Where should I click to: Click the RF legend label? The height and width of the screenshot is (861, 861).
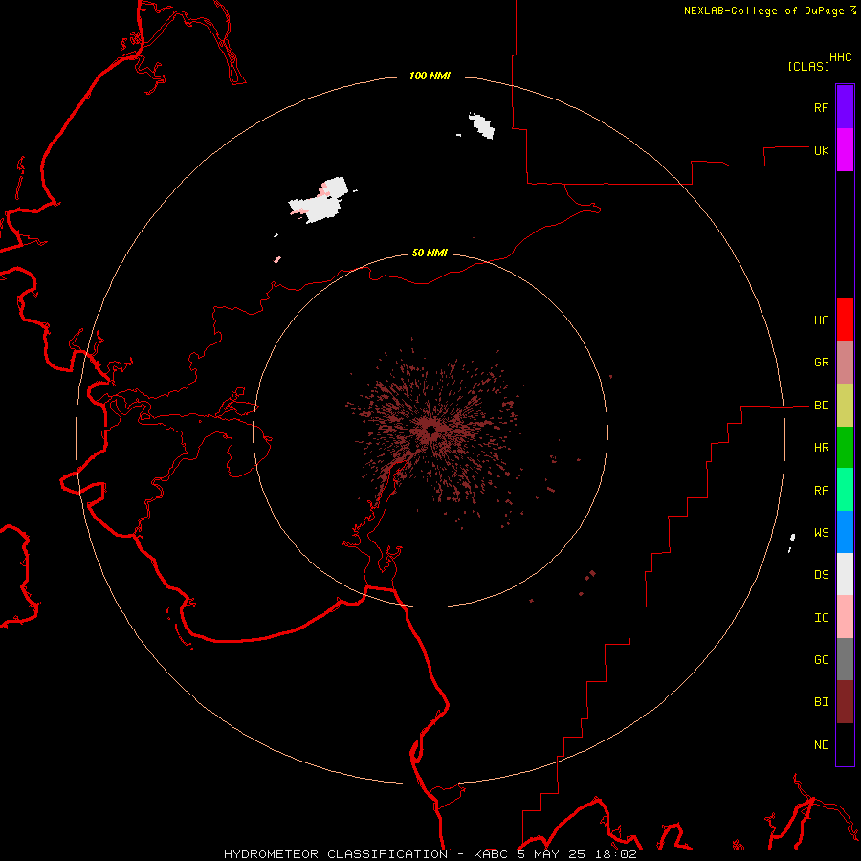821,107
